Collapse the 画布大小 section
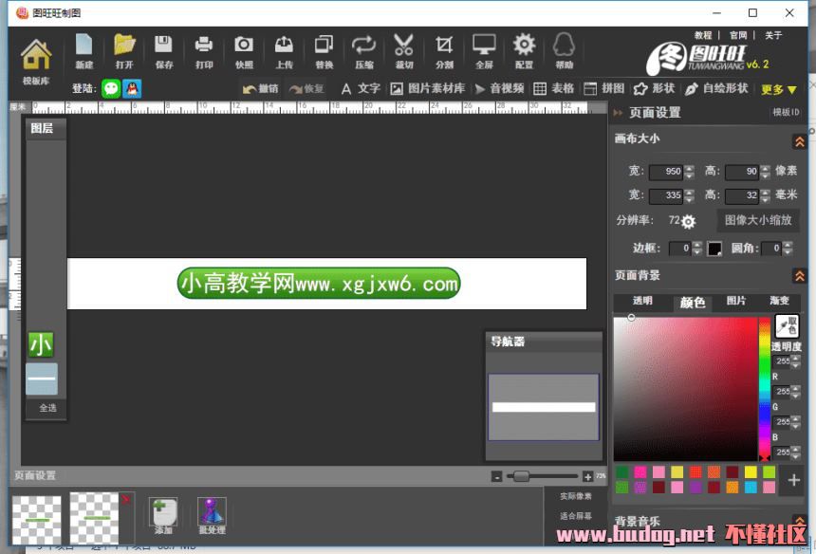The image size is (816, 554). point(799,141)
